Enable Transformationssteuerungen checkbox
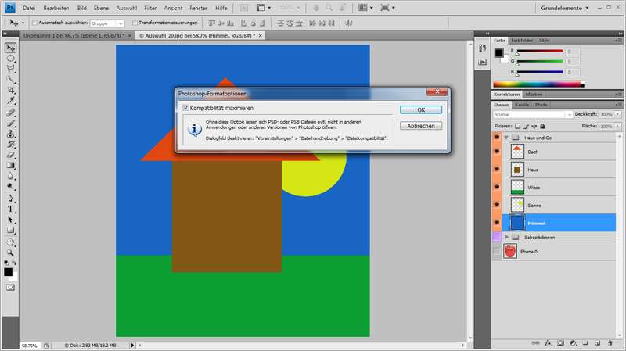Viewport: 626px width, 351px height. (x=135, y=23)
